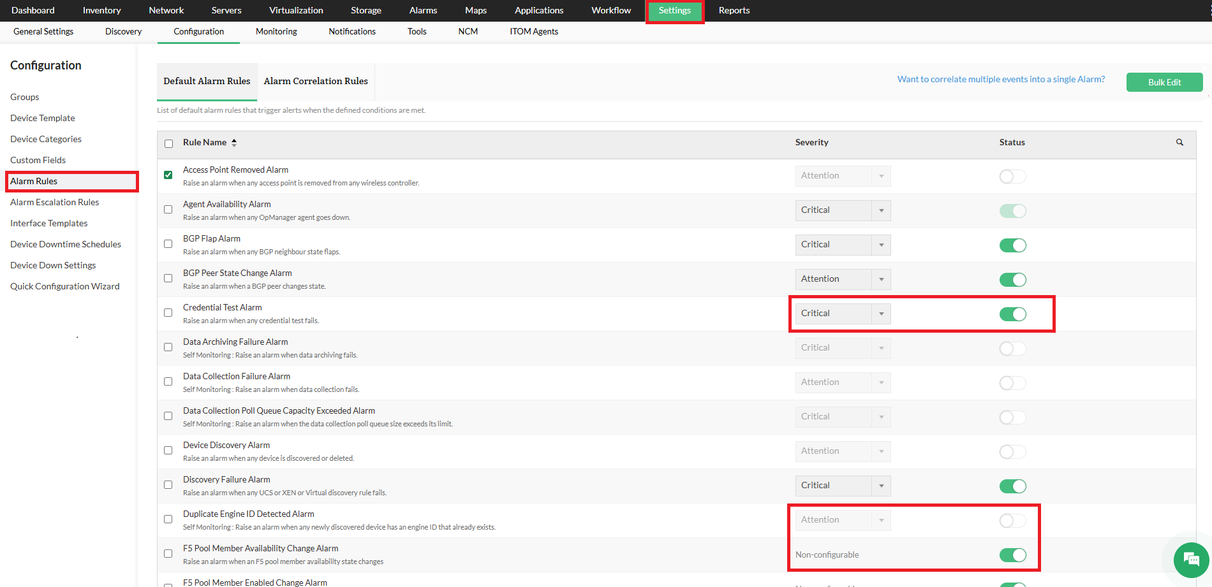
Task: Disable the F5 Pool Member Availability Change Alarm
Action: (x=1012, y=555)
